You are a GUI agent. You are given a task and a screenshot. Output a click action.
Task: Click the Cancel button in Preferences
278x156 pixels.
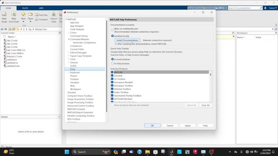point(170,125)
